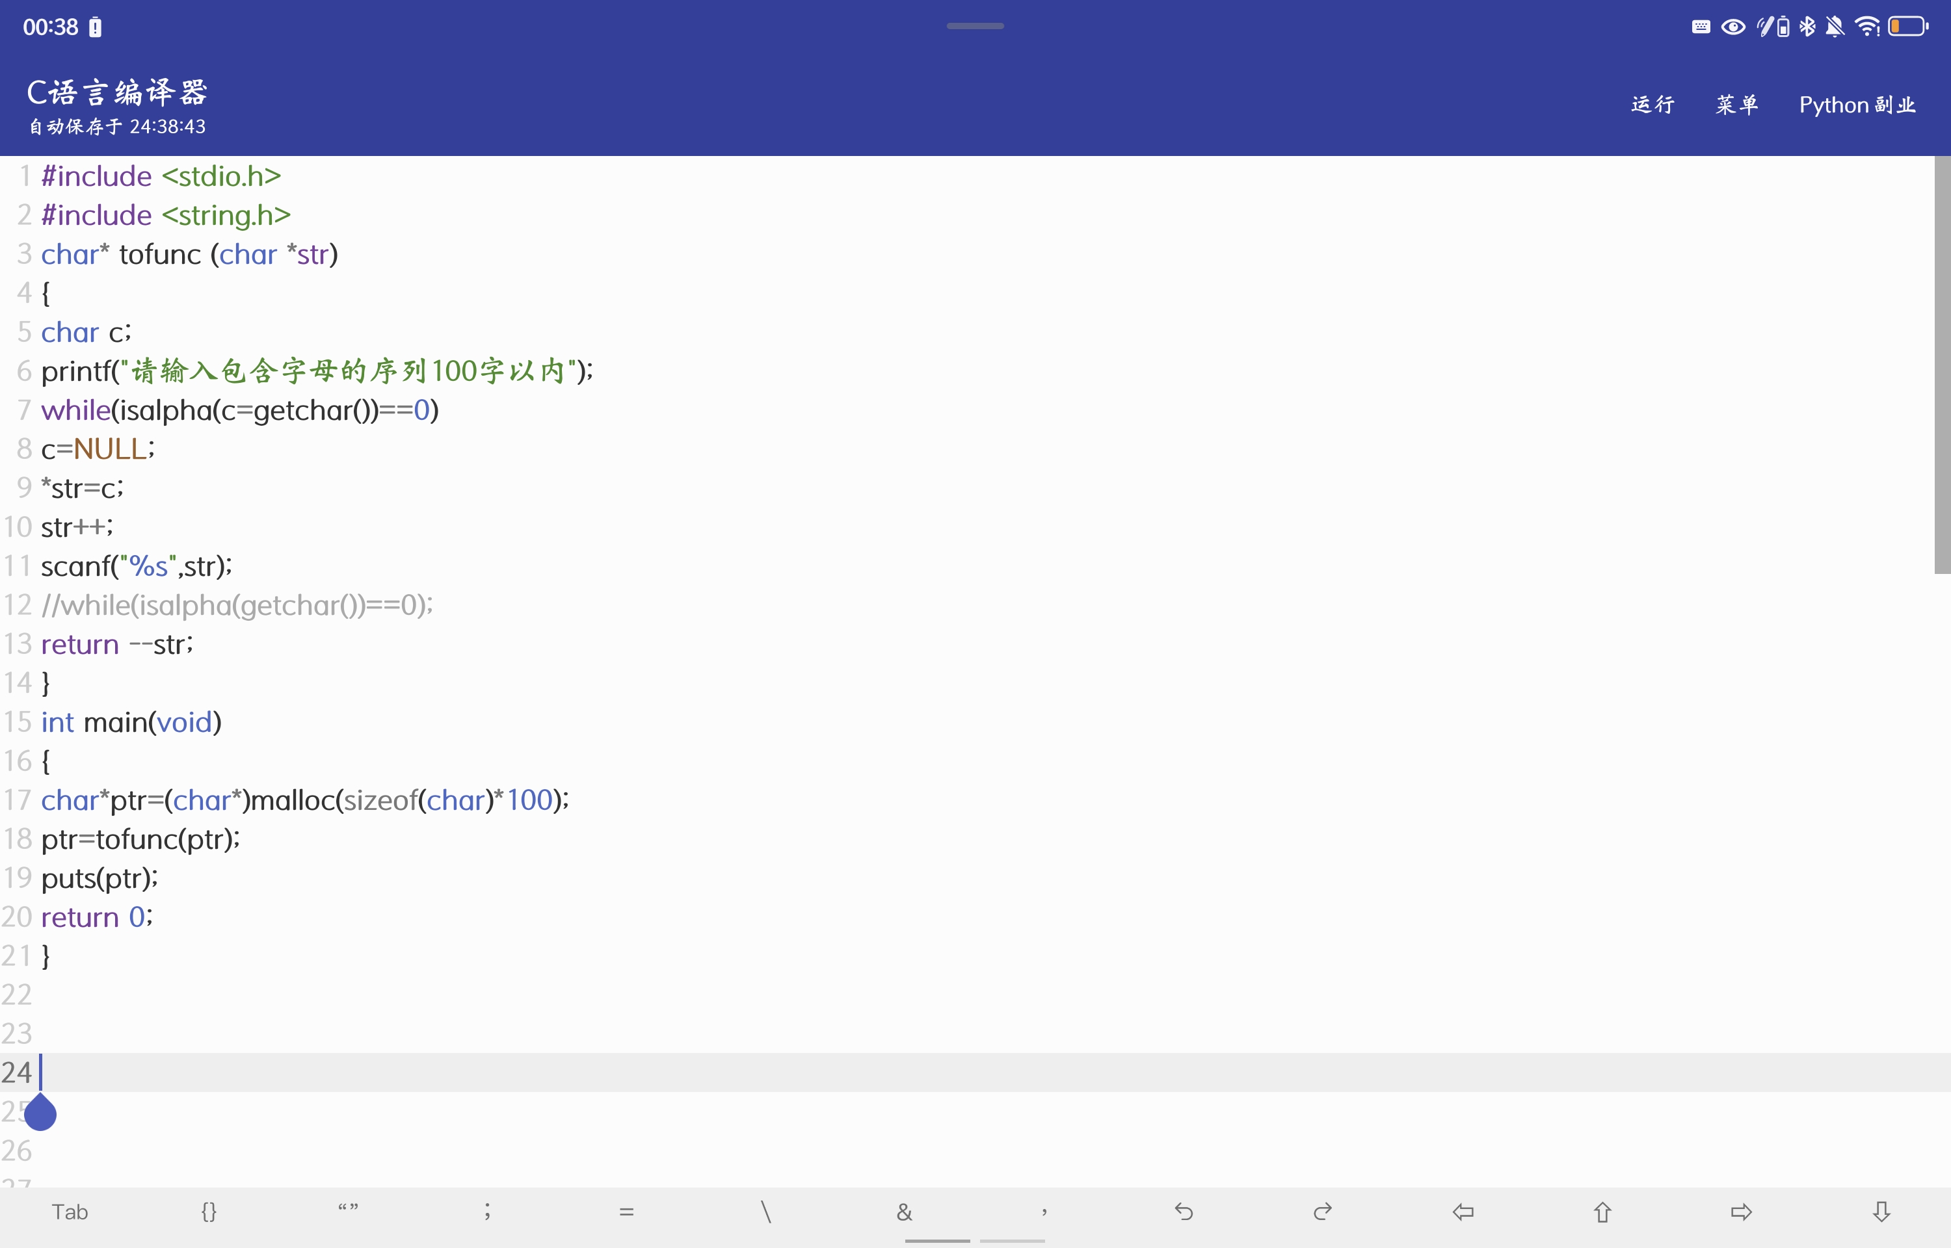The image size is (1951, 1248).
Task: Tap the blue cursor handle teardrop
Action: [x=40, y=1113]
